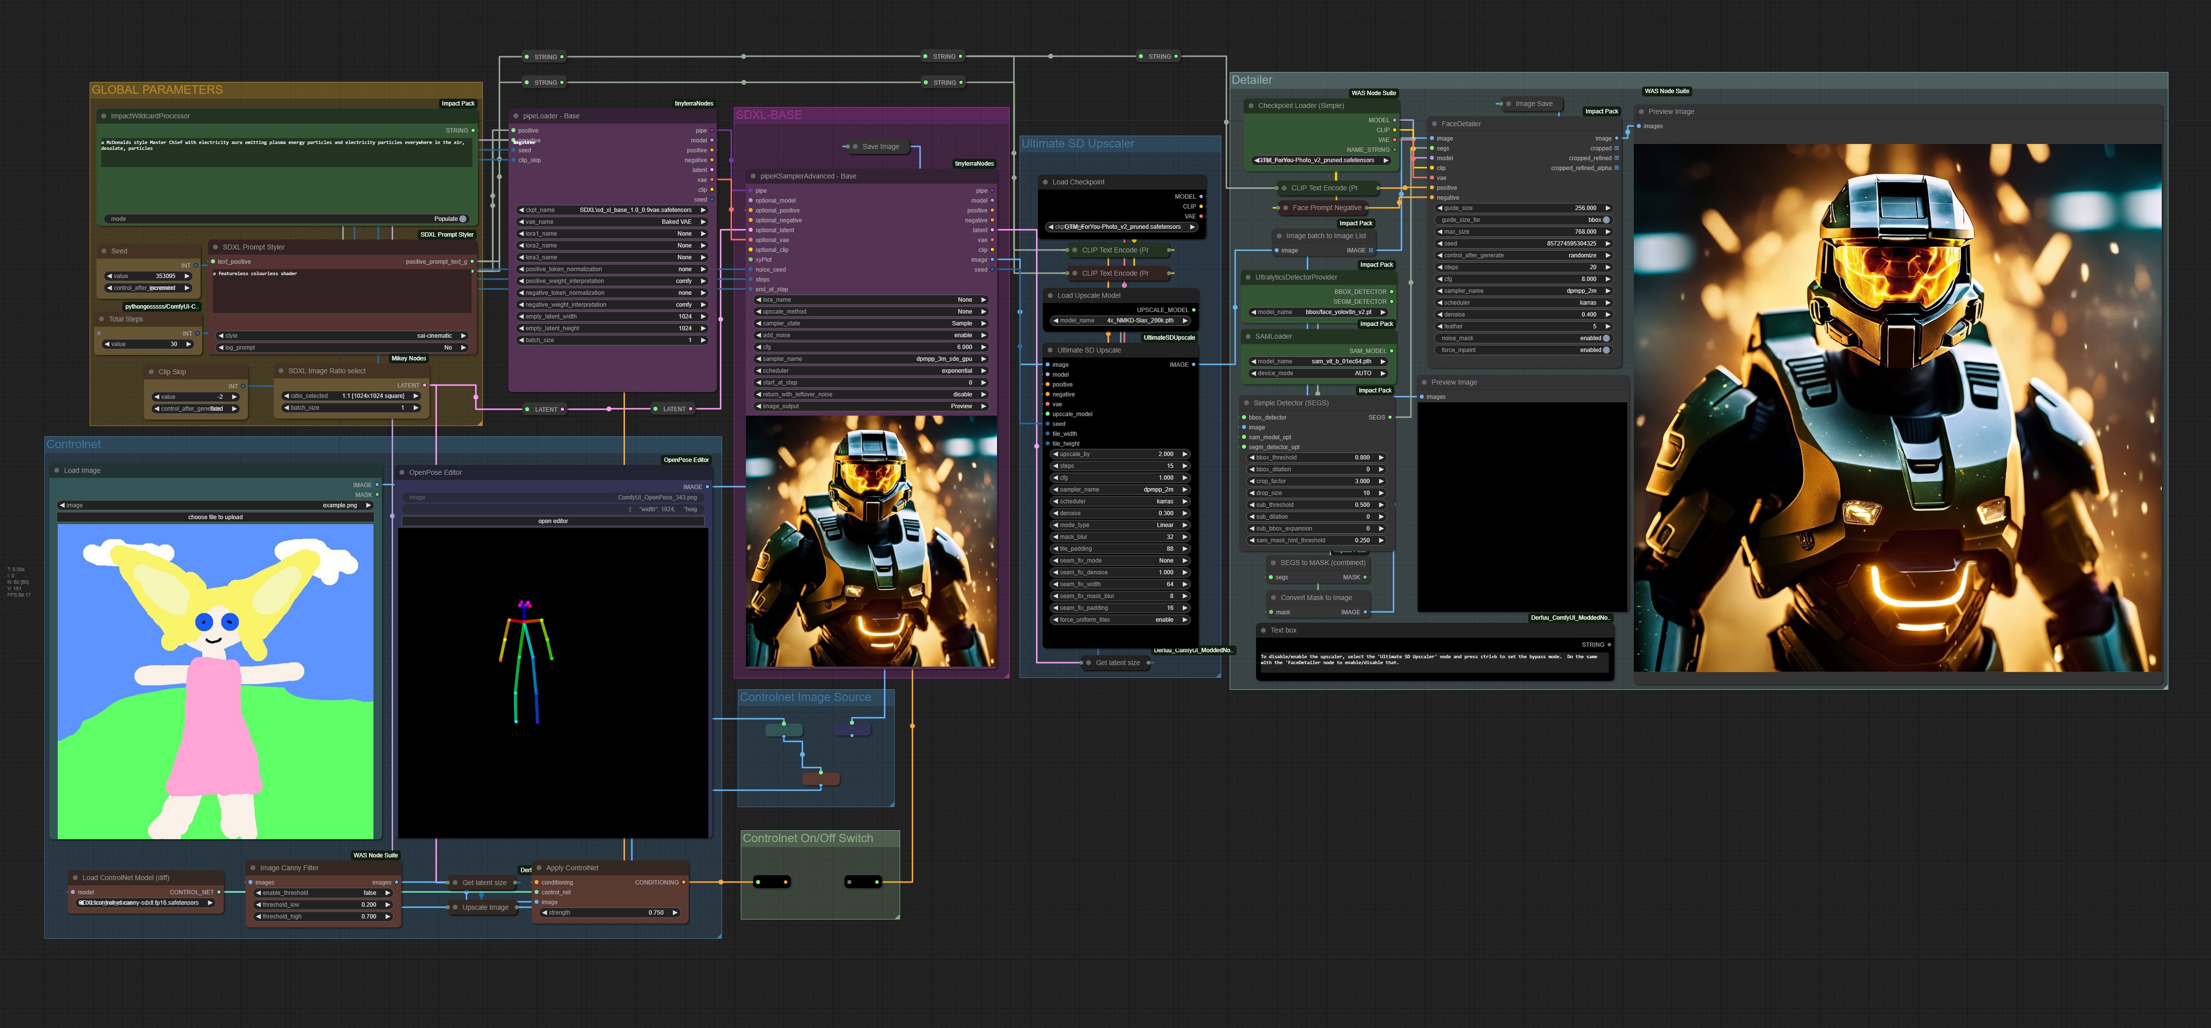Increase Seed value with right arrow
This screenshot has height=1028, width=2211.
tap(187, 276)
